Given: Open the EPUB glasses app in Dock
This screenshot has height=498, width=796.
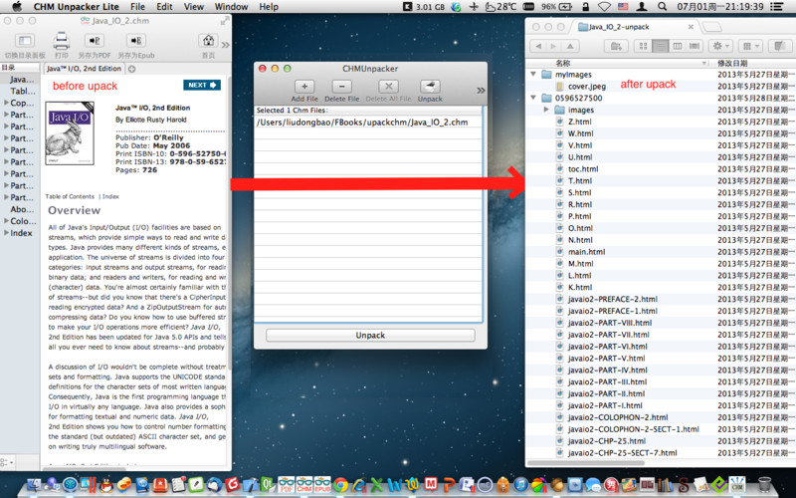Looking at the screenshot, I should coord(322,485).
